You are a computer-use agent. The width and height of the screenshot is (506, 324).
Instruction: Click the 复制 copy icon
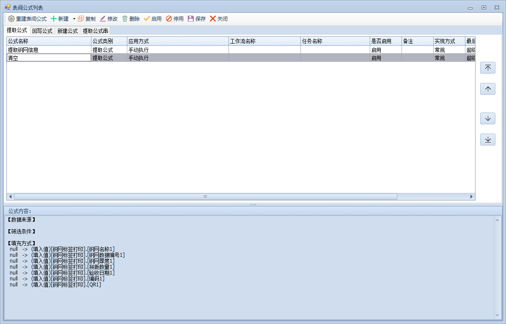(81, 19)
